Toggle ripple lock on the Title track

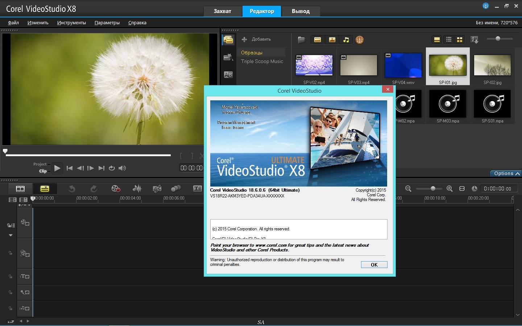[x=11, y=276]
